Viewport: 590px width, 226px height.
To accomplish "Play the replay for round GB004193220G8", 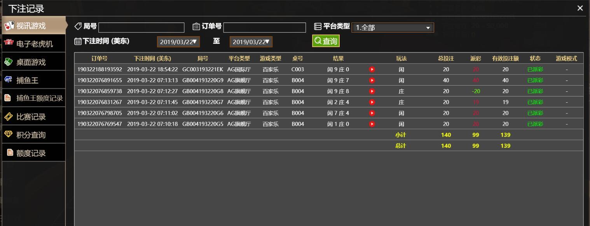I will pyautogui.click(x=372, y=91).
